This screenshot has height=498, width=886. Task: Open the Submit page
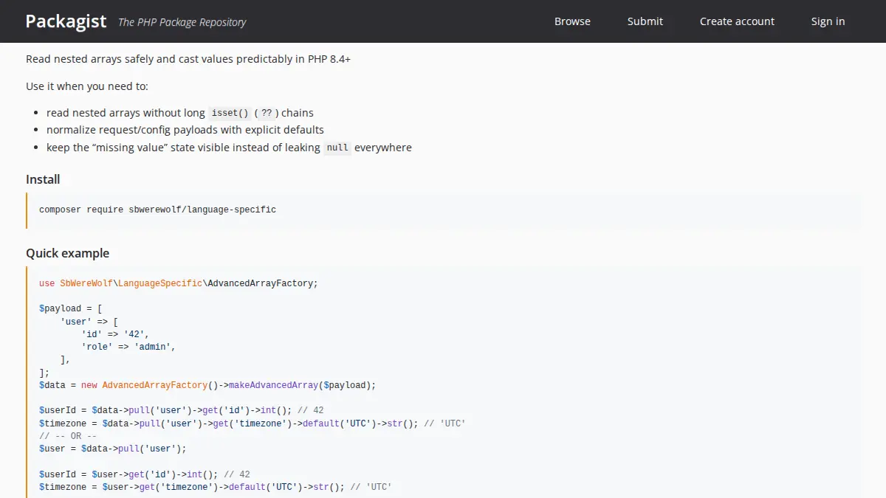click(x=645, y=21)
